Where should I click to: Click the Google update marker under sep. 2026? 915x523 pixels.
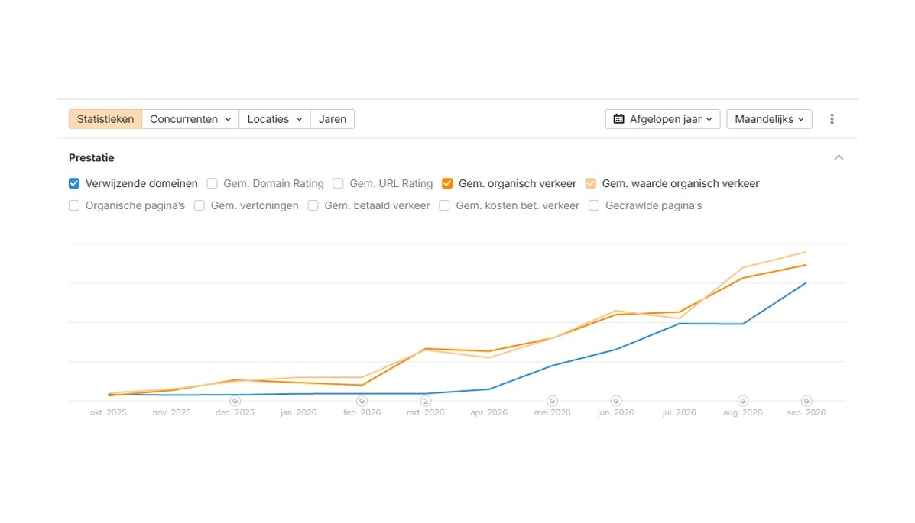click(806, 401)
